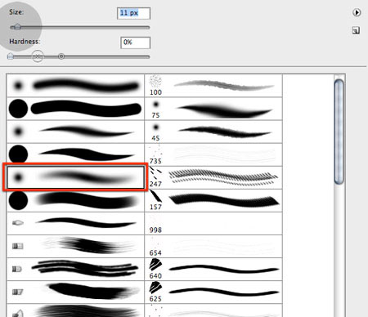Select the scattered dots brush labeled 735
The width and height of the screenshot is (368, 317).
tap(213, 154)
